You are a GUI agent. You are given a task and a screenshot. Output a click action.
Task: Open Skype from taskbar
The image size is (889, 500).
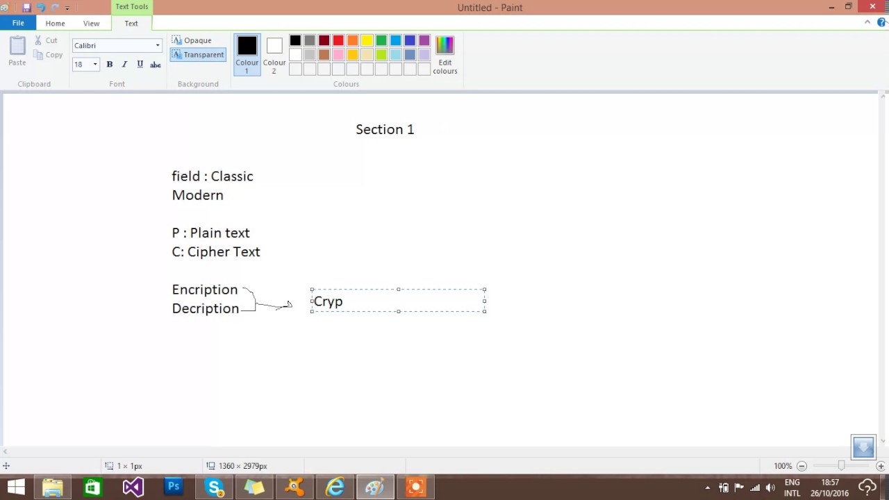tap(214, 487)
